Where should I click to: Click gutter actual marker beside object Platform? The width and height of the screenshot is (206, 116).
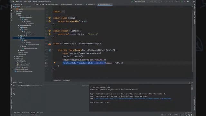point(50,31)
